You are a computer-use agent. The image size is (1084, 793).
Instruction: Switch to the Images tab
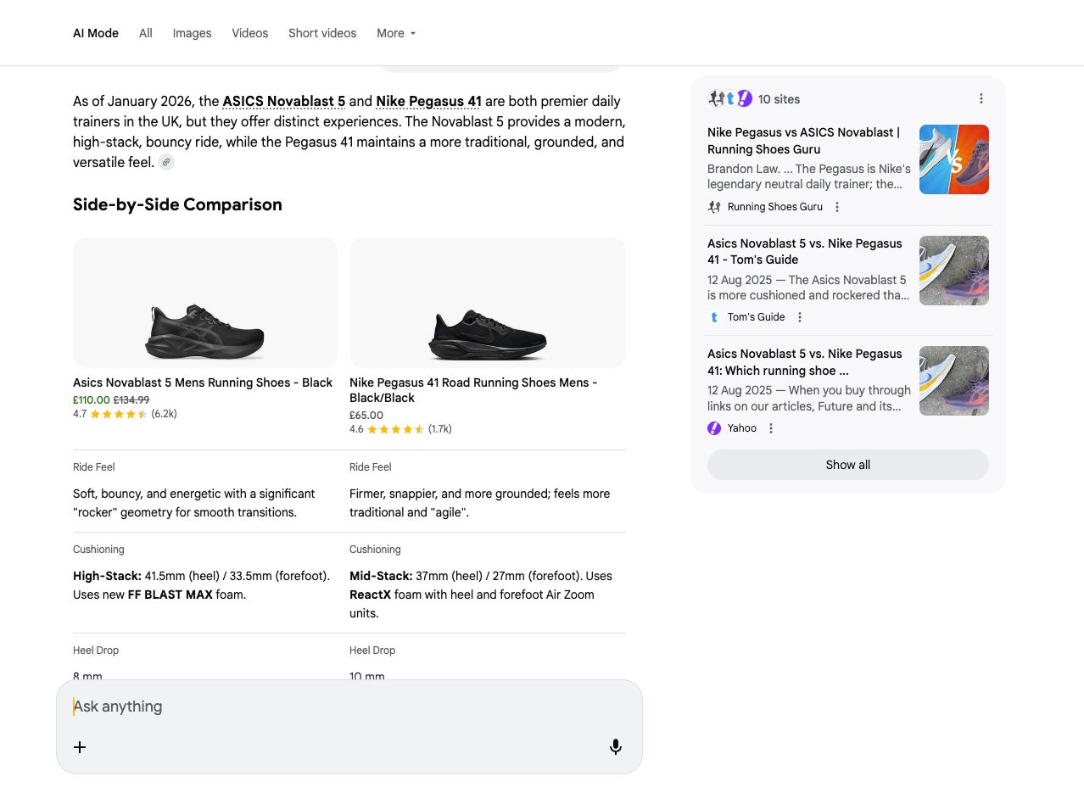192,33
